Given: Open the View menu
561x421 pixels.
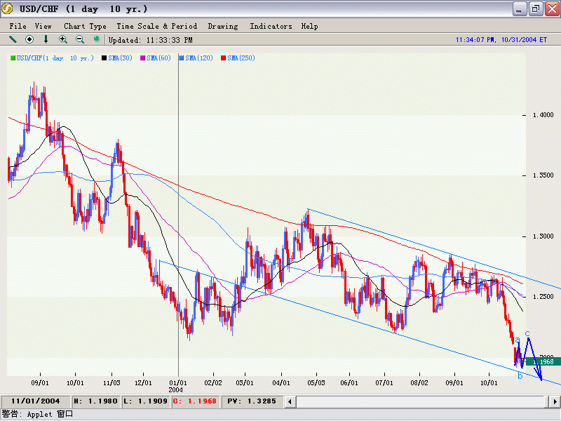Looking at the screenshot, I should point(43,26).
